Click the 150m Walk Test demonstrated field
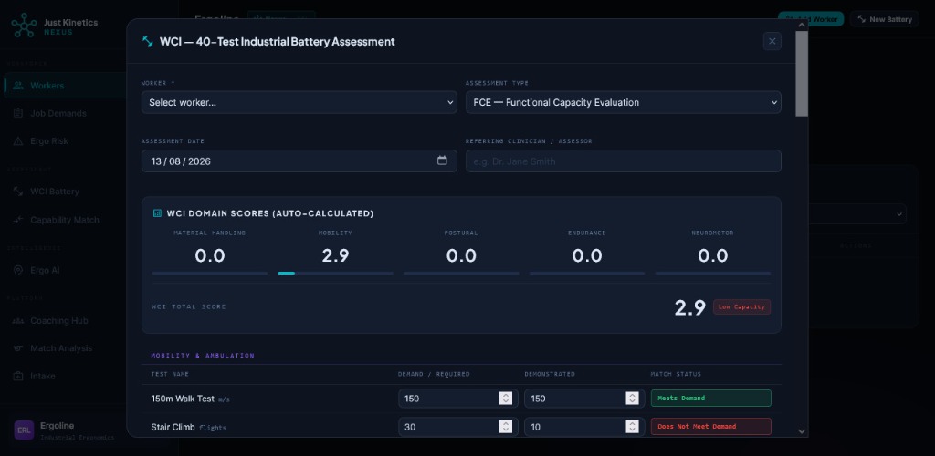The image size is (935, 456). coord(584,399)
